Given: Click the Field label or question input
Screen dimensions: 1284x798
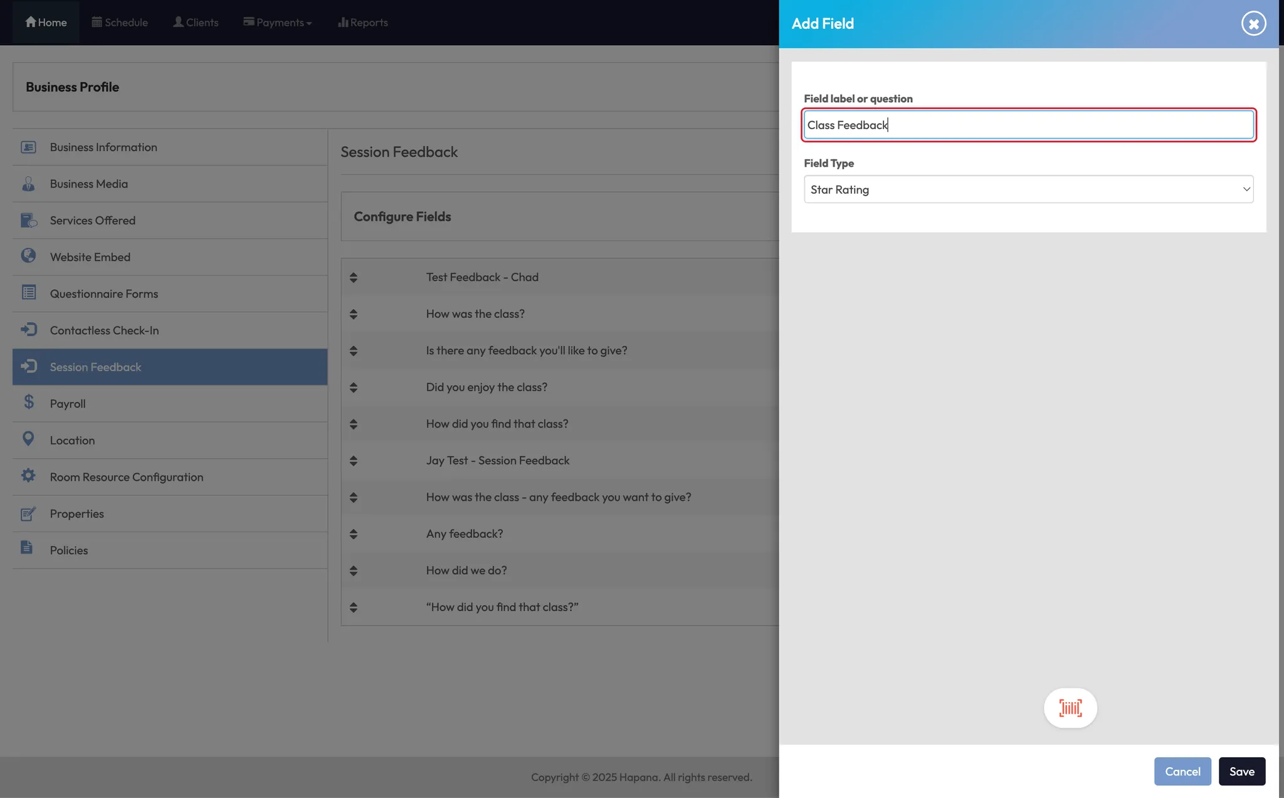Looking at the screenshot, I should click(x=1028, y=125).
